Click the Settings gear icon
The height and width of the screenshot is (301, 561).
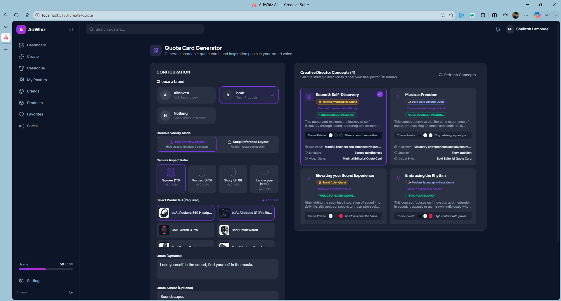coord(21,281)
